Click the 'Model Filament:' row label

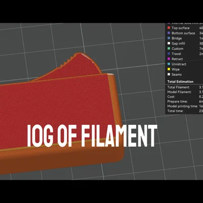[x=179, y=92]
